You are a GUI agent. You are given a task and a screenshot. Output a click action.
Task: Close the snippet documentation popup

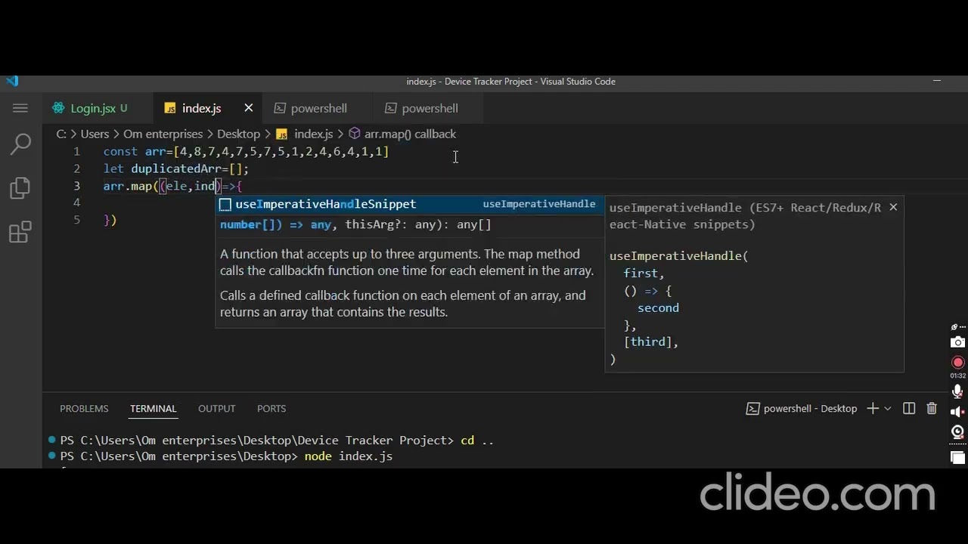[893, 207]
